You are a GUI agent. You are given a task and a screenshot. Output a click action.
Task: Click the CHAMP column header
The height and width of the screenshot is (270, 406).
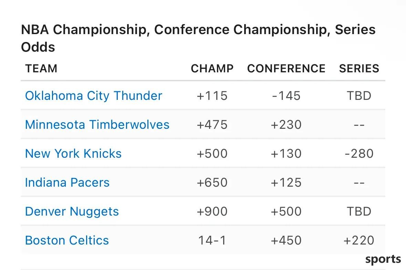[x=212, y=69]
